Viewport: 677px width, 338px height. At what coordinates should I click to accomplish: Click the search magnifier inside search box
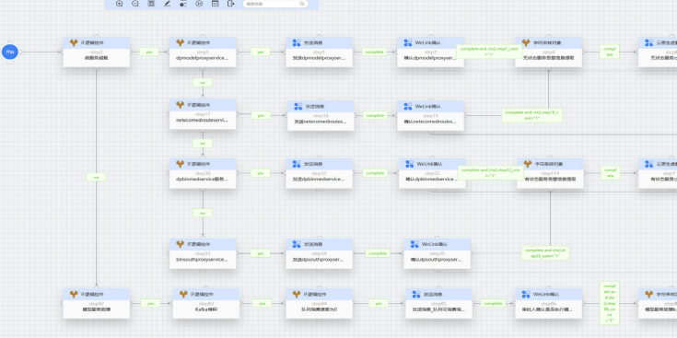(x=302, y=4)
